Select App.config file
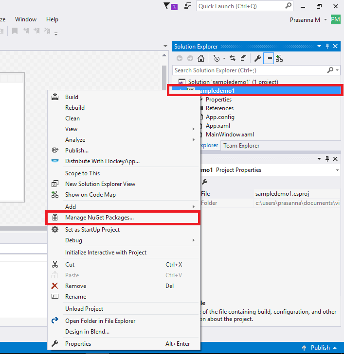This screenshot has height=354, width=344. pyautogui.click(x=220, y=117)
